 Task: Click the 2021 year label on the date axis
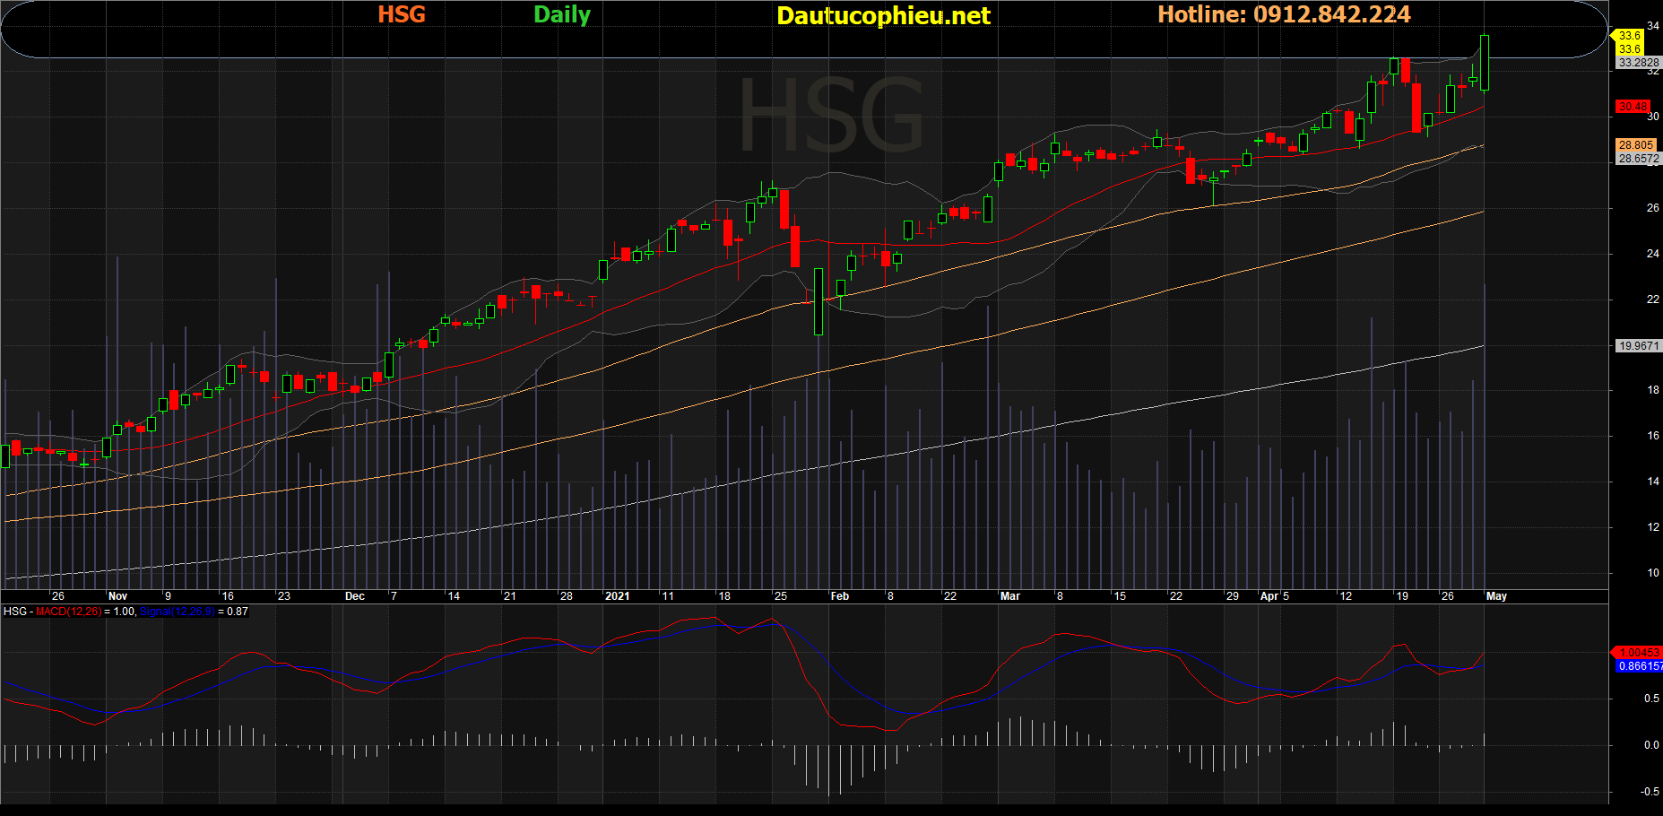click(x=617, y=596)
